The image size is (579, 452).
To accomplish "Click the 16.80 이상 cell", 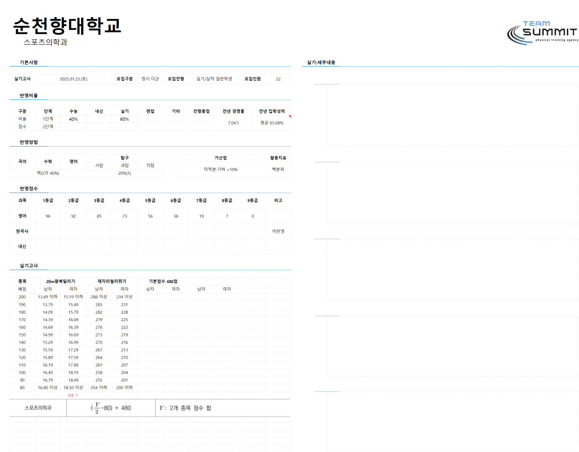I will coord(48,388).
